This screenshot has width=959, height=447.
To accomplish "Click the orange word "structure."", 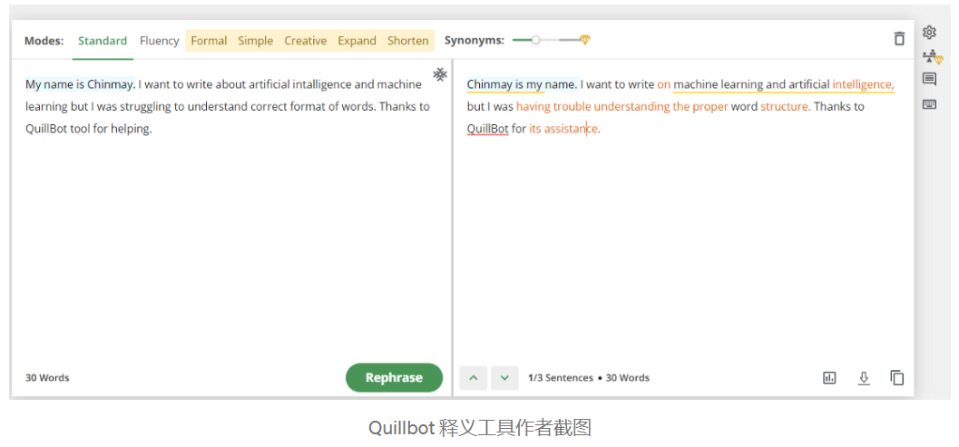I will point(786,106).
